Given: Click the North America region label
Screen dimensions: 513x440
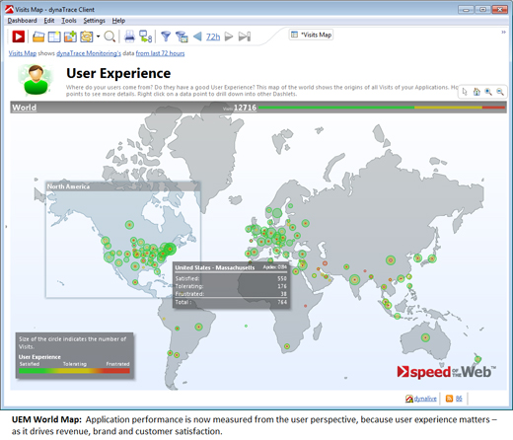Looking at the screenshot, I should [68, 186].
